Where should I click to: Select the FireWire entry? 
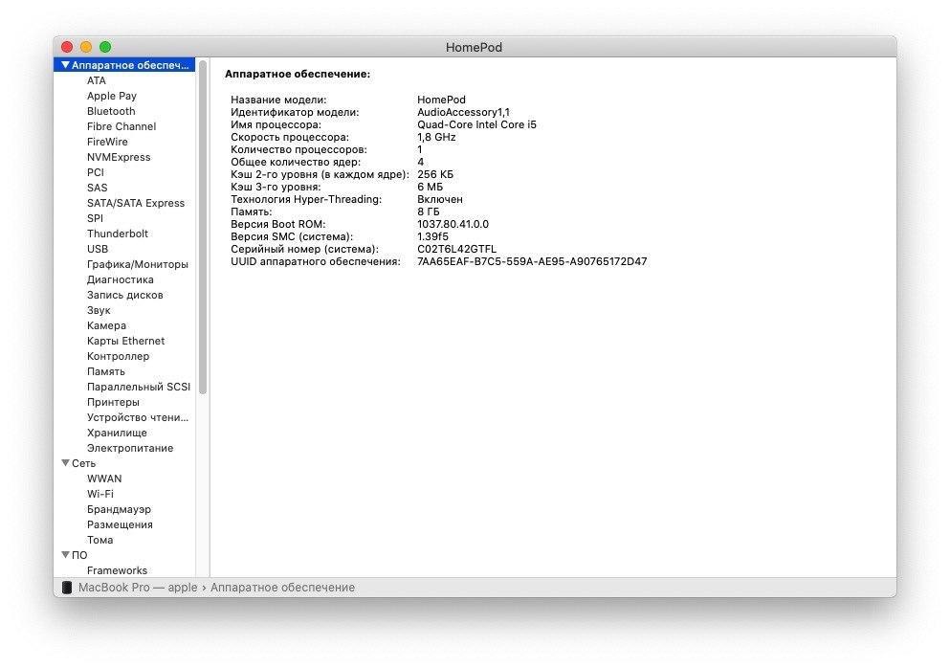point(107,142)
